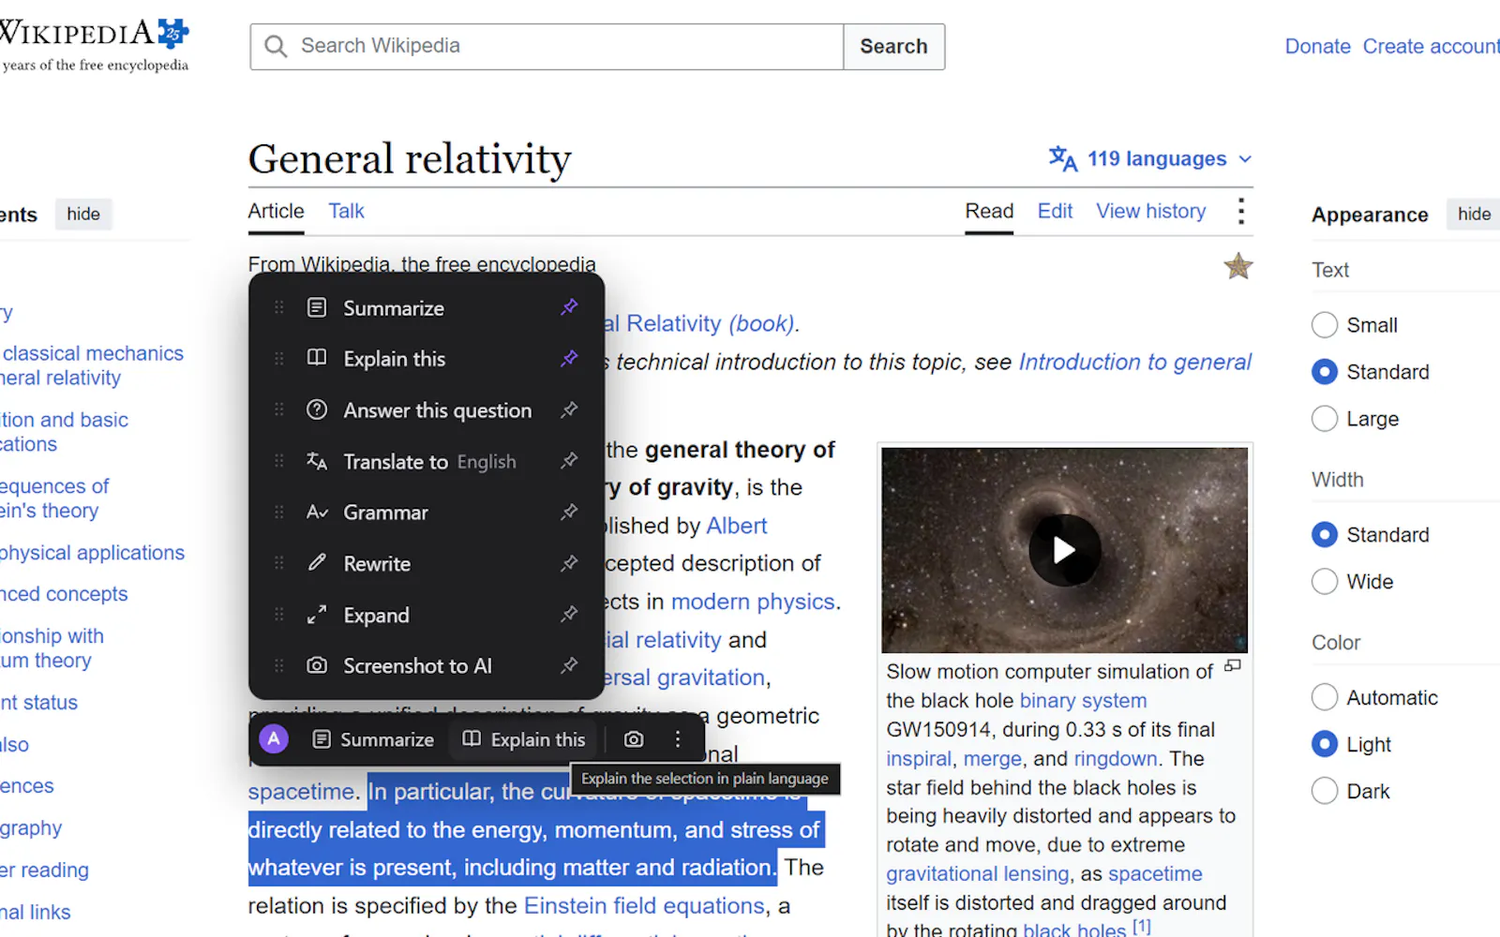The height and width of the screenshot is (937, 1500).
Task: Click drag handle beside Summarize menu row
Action: coord(278,307)
